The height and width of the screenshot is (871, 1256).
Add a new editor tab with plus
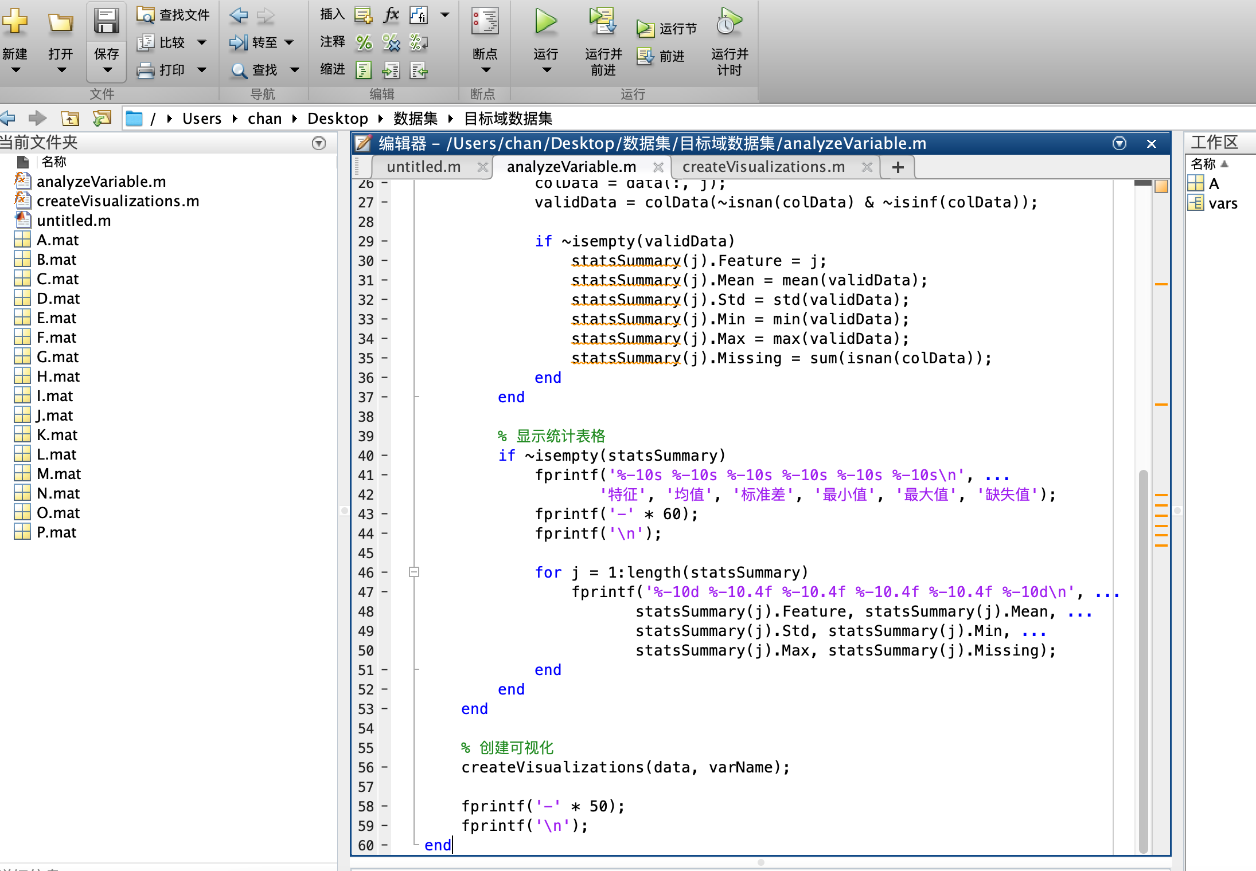click(898, 167)
